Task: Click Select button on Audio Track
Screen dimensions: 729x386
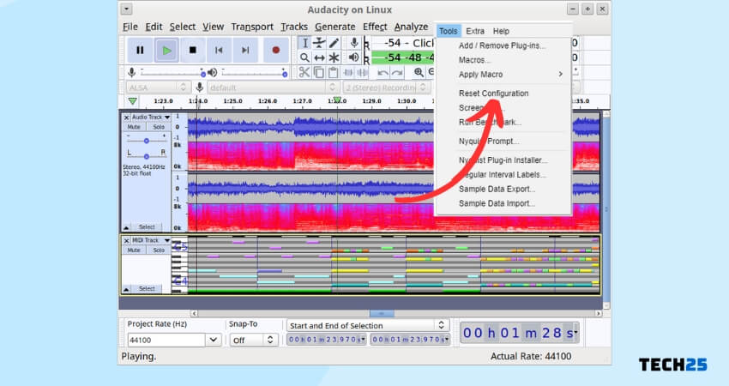Action: [x=147, y=227]
